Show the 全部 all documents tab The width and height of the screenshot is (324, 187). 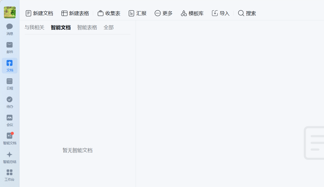pos(109,28)
